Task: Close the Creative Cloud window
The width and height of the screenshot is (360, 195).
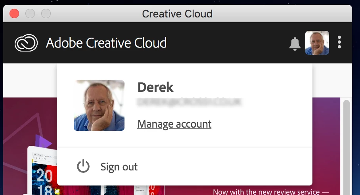Action: pos(14,13)
